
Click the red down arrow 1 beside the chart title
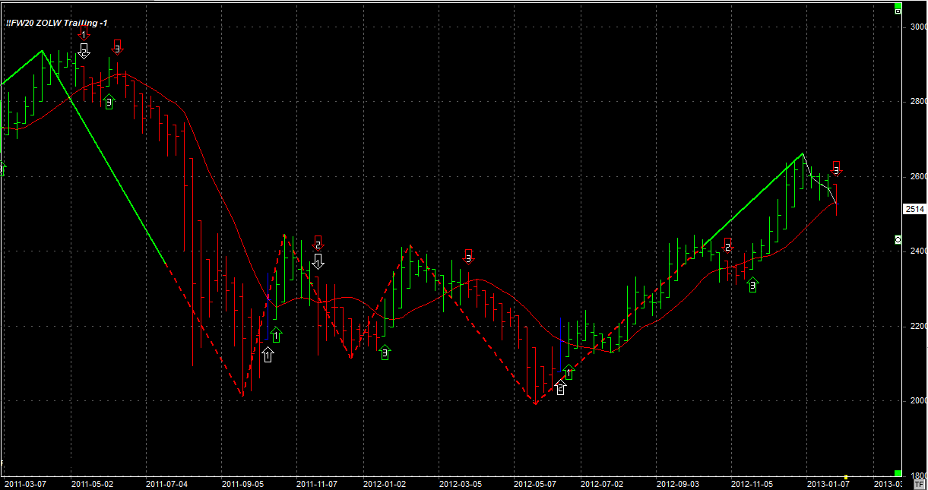point(84,32)
